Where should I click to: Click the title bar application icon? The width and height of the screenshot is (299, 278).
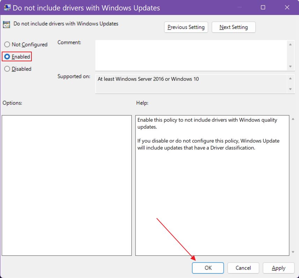pos(7,8)
